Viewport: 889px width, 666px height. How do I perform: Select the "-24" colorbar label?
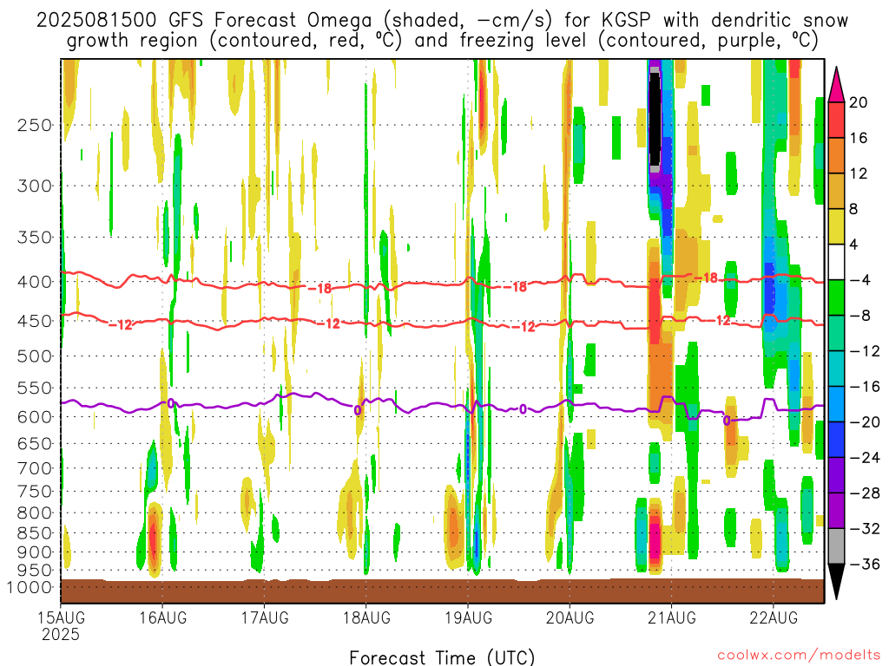pos(866,458)
